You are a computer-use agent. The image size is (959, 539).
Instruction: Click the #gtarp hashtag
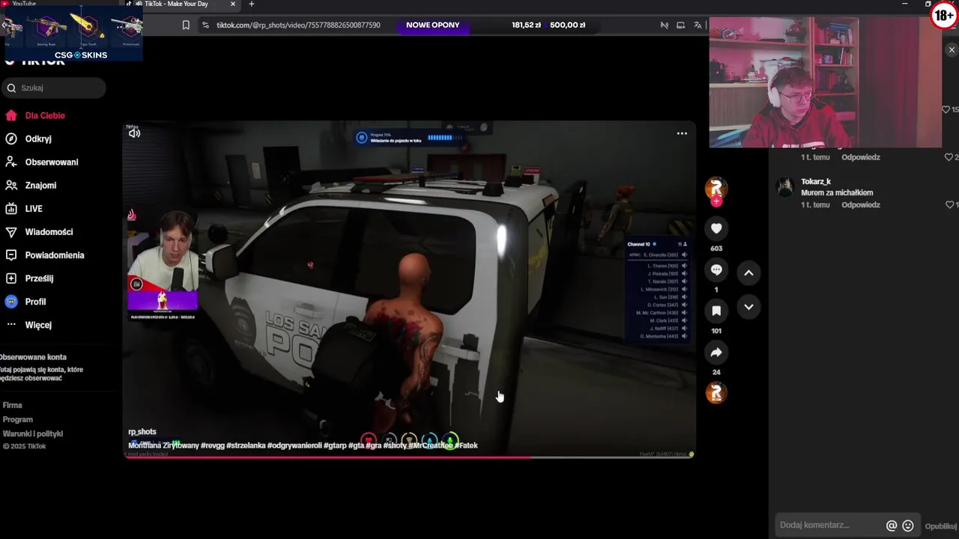(335, 445)
